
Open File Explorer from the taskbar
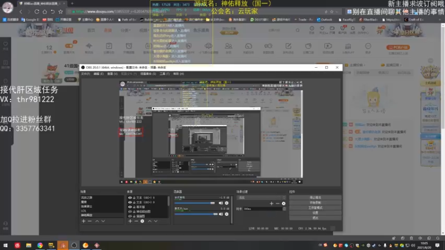point(28,245)
